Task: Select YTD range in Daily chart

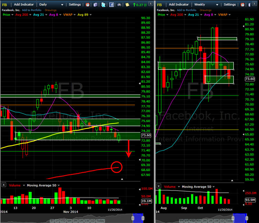Action: [x=63, y=221]
